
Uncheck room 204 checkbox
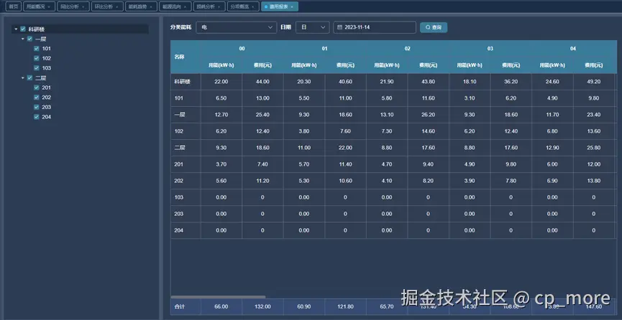(37, 117)
